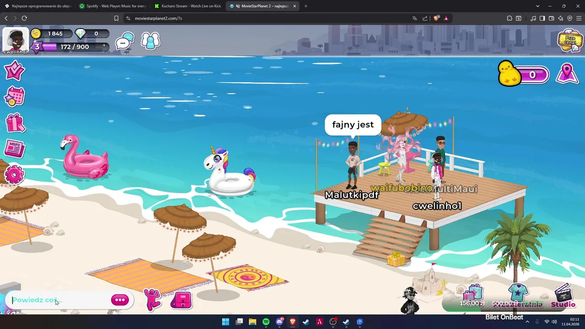
Task: Open Spotify from the taskbar
Action: [x=266, y=322]
